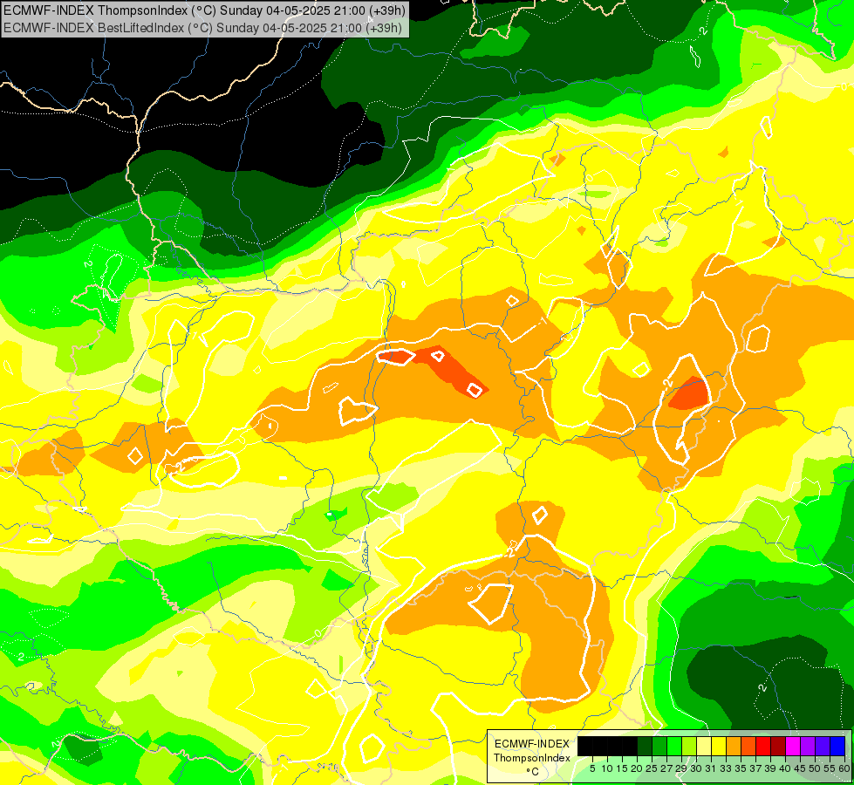The height and width of the screenshot is (785, 854).
Task: Click the legend tick value '55'
Action: click(830, 768)
